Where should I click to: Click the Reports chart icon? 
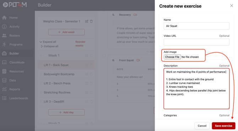pyautogui.click(x=4, y=89)
